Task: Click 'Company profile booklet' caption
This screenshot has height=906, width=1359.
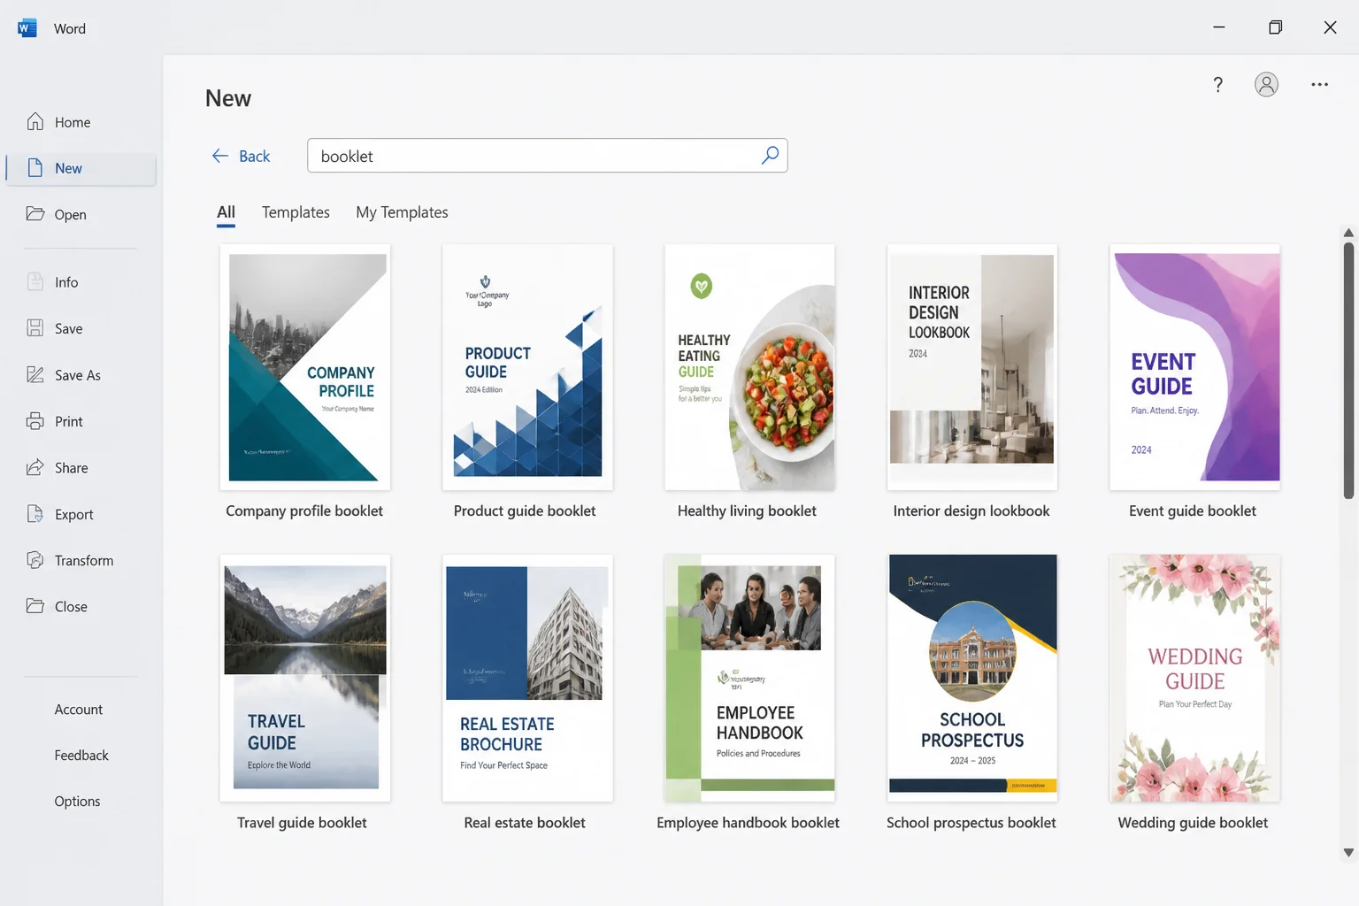Action: point(304,511)
